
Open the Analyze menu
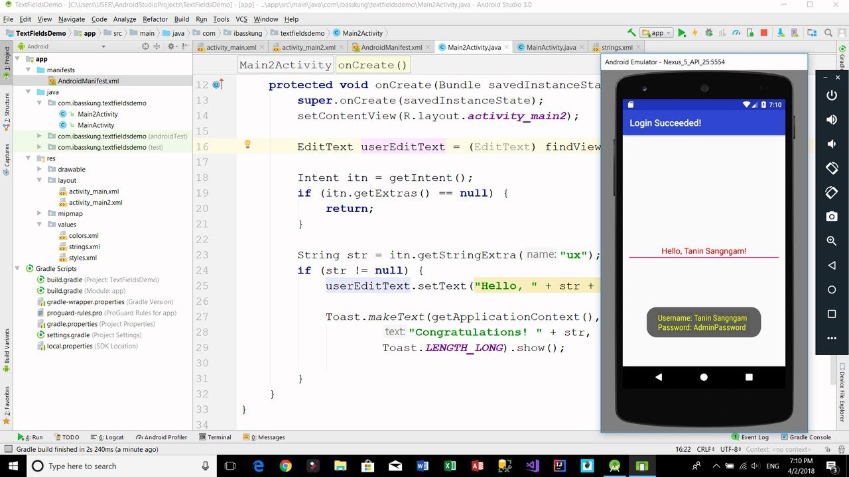click(x=125, y=19)
